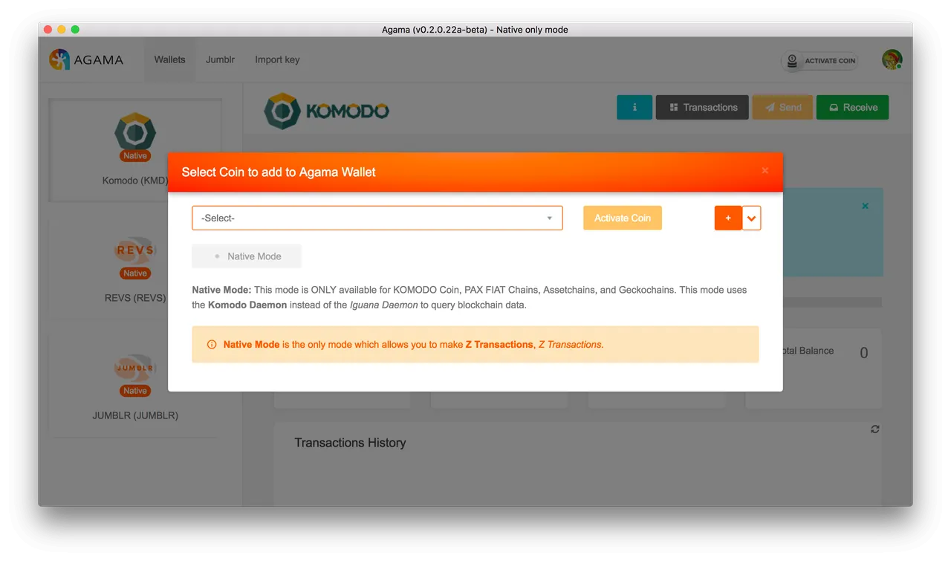Click the Transactions History heading

click(350, 443)
